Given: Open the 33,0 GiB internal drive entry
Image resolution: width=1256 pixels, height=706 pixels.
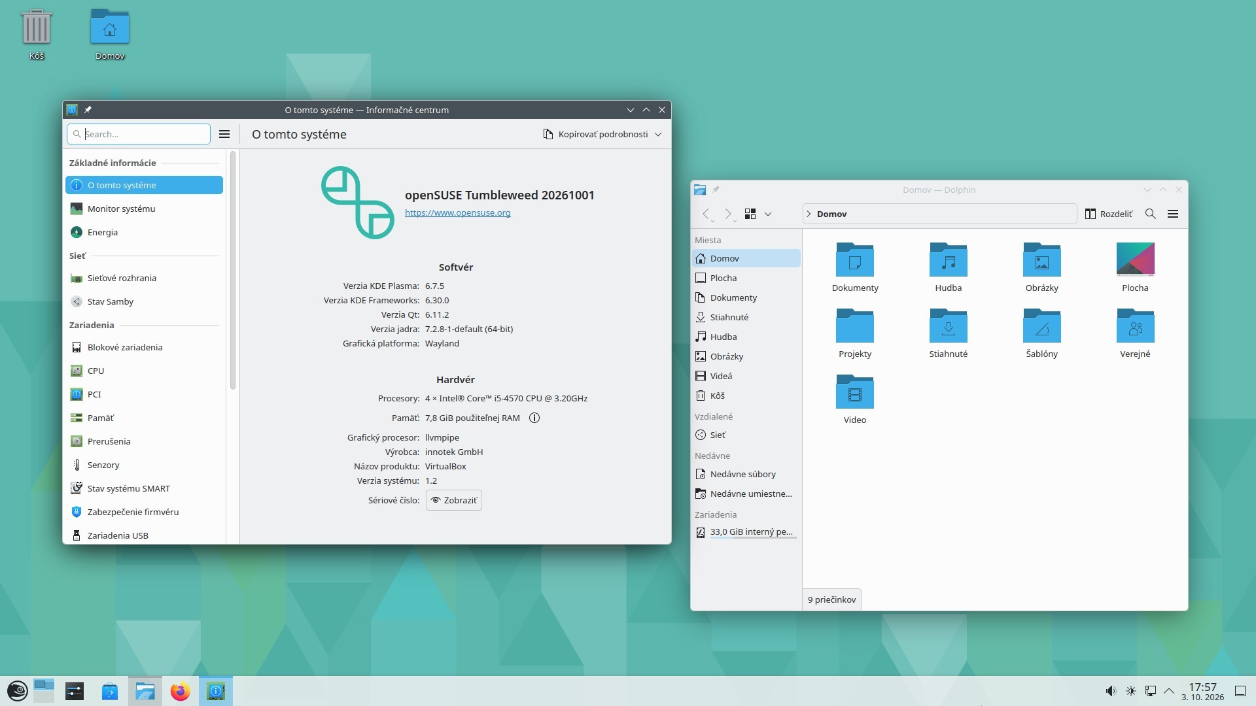Looking at the screenshot, I should pyautogui.click(x=746, y=531).
